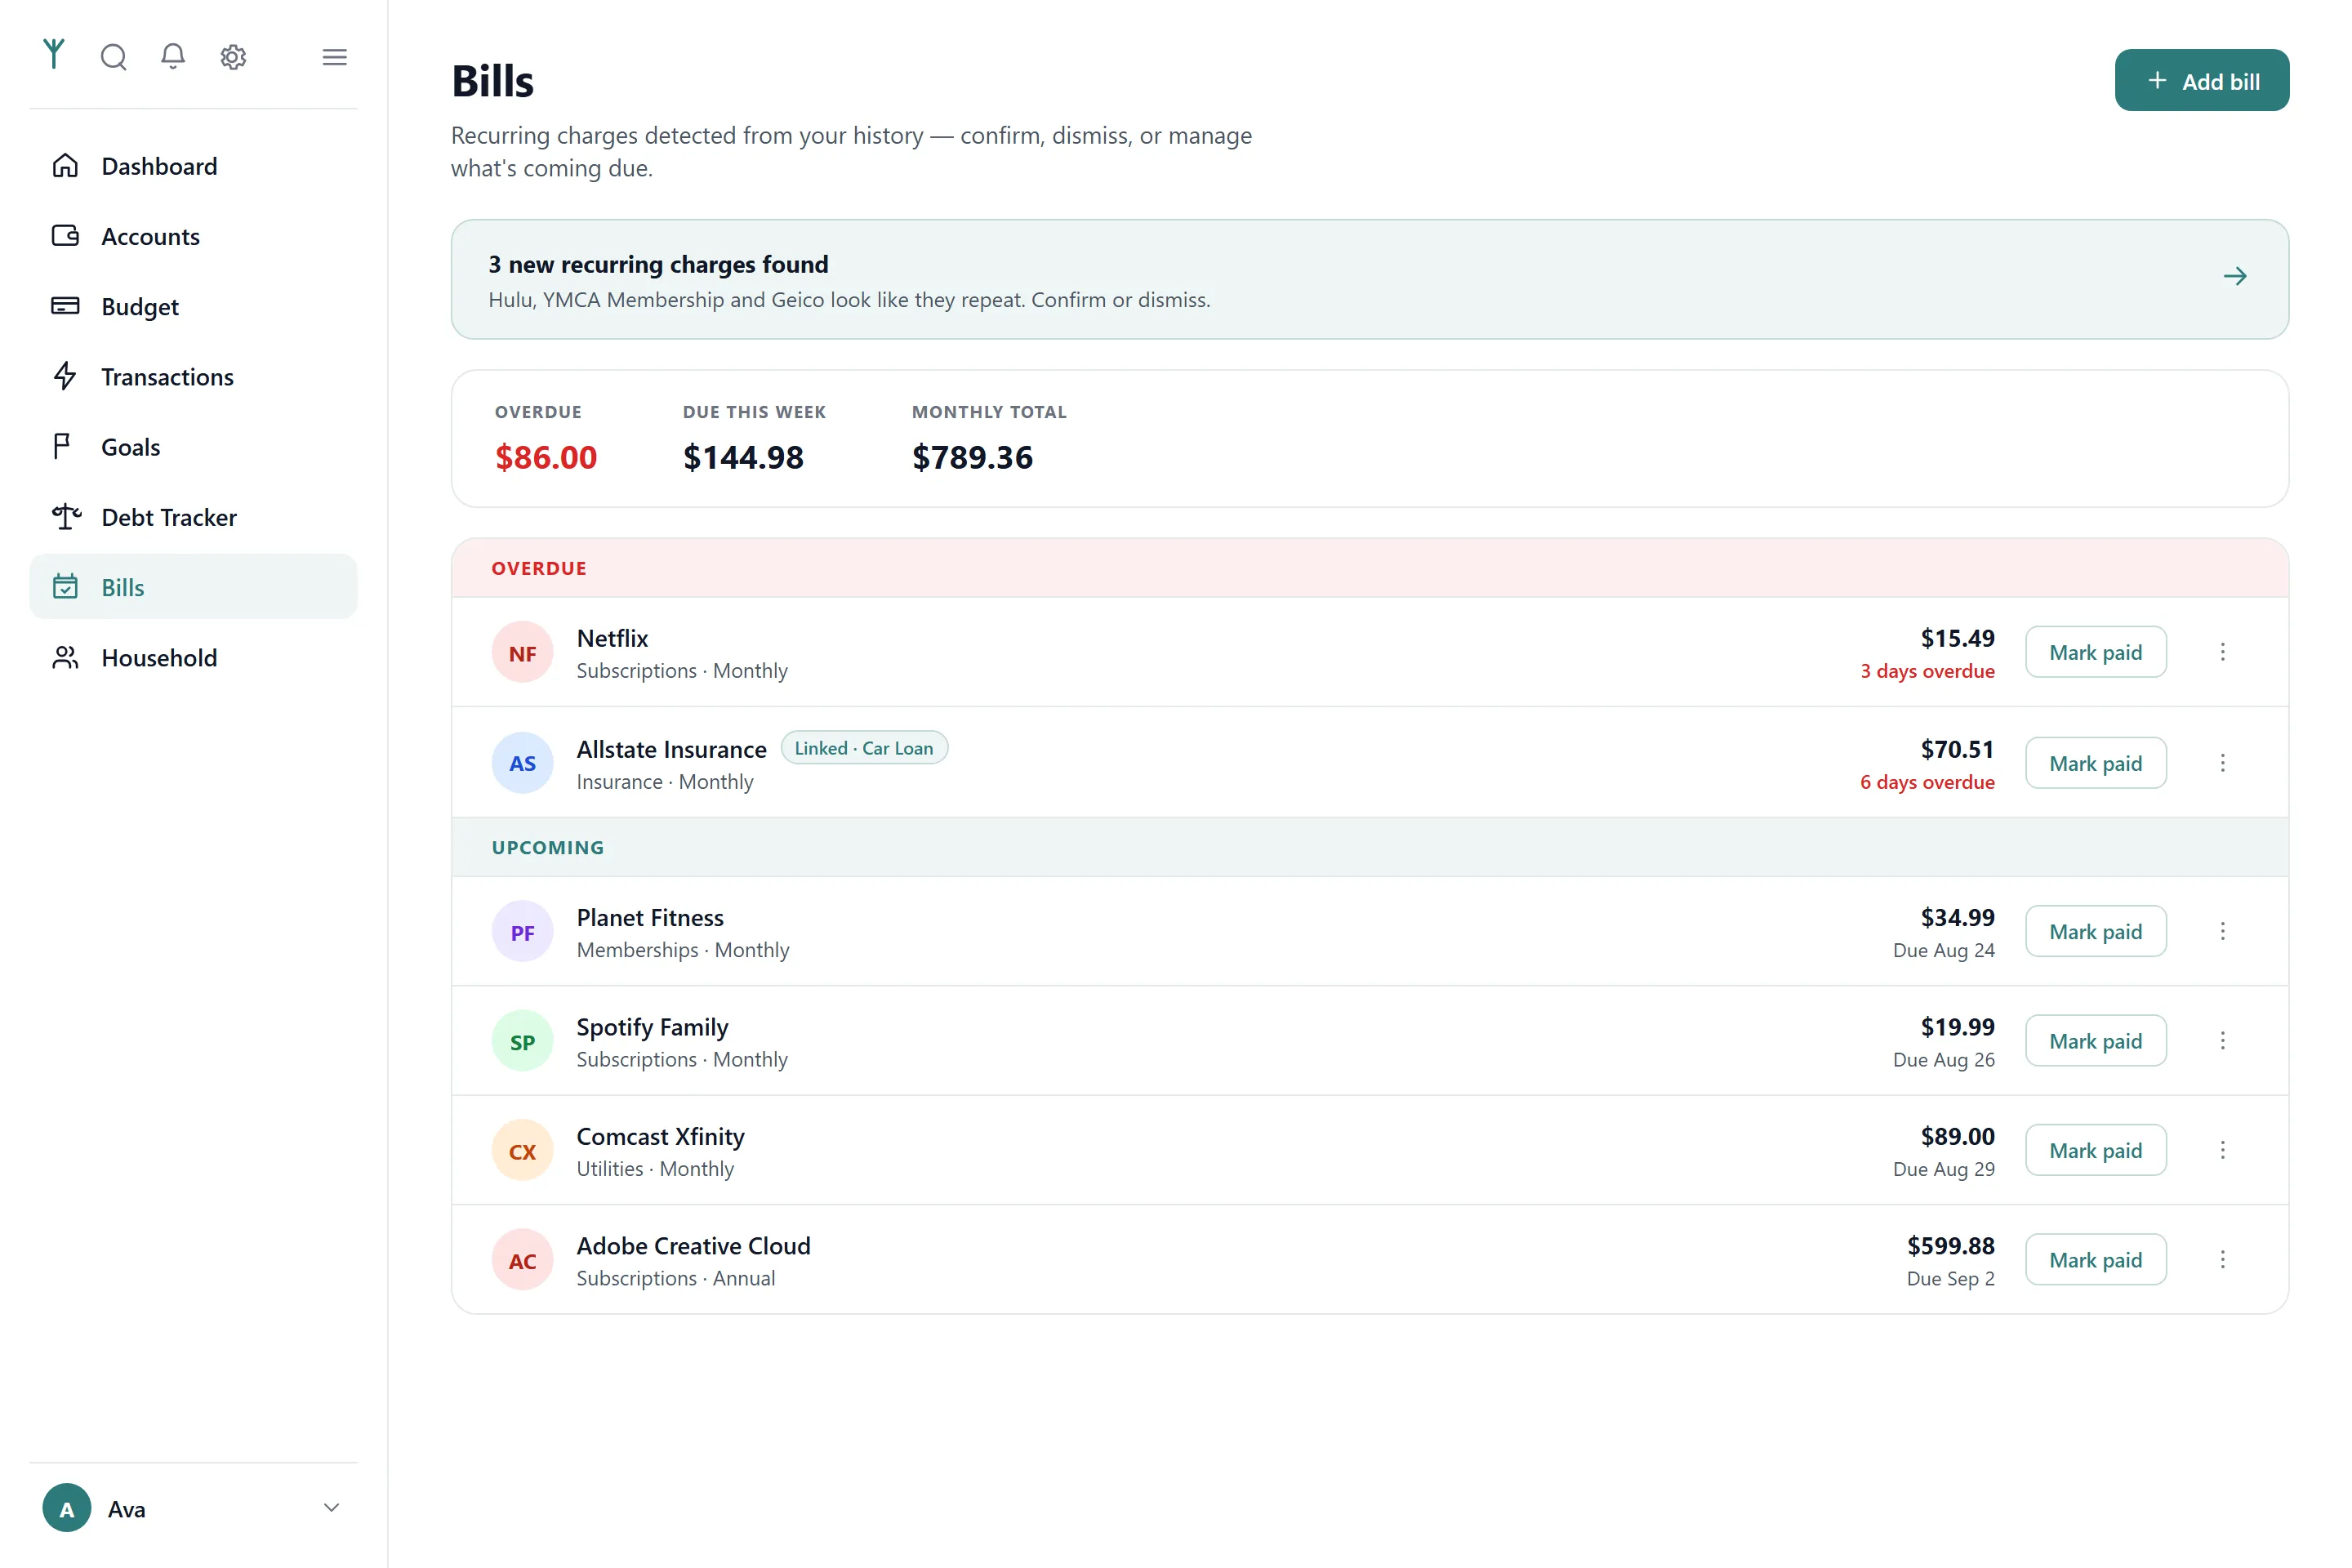Go to Dashboard page
This screenshot has width=2352, height=1568.
coord(193,165)
